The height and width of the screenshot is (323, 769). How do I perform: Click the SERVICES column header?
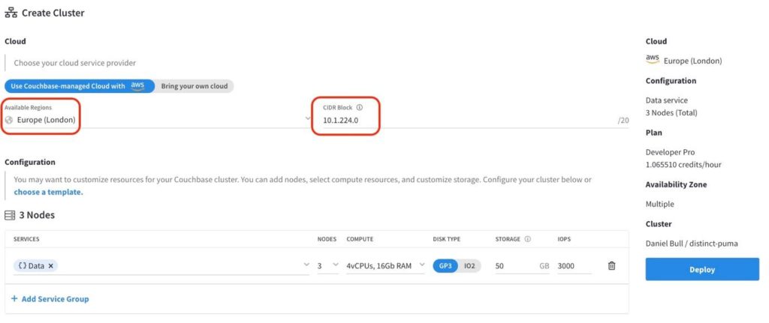point(26,239)
